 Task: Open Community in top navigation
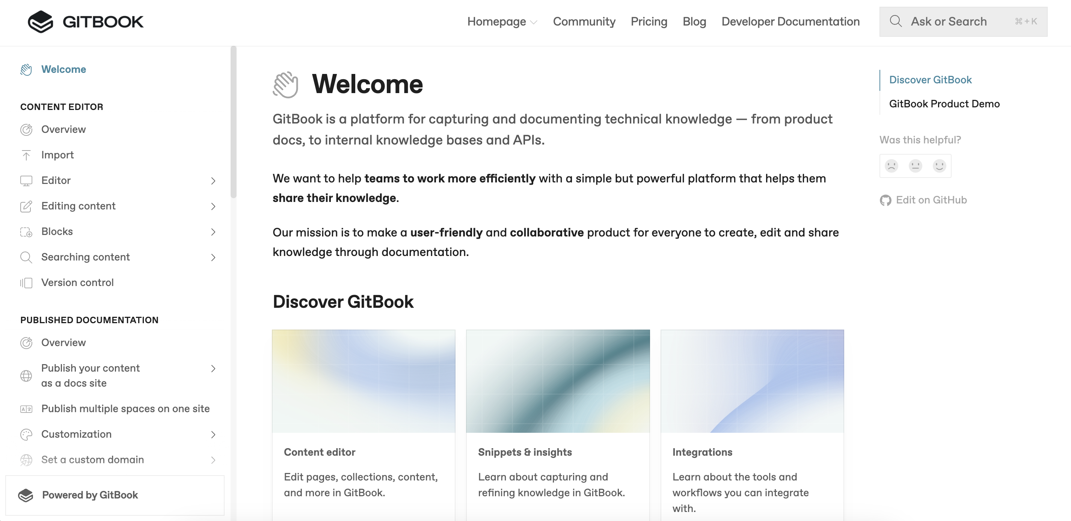click(x=584, y=21)
